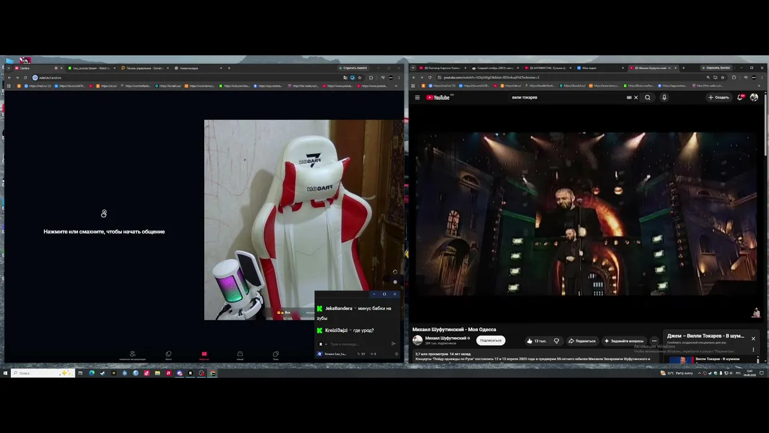Viewport: 769px width, 433px height.
Task: Click JekaBandera username in chat popup
Action: [338, 309]
